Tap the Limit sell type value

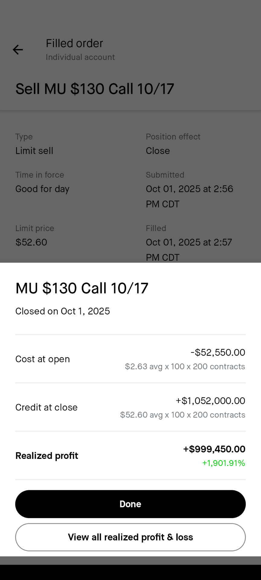[x=34, y=151]
